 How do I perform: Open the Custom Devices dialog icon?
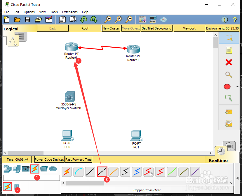pyautogui.click(x=153, y=20)
